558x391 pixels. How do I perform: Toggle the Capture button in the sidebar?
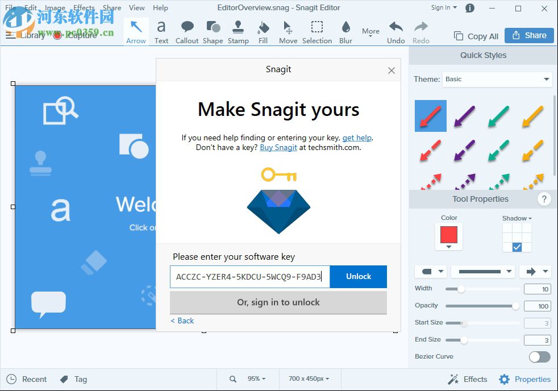click(75, 35)
